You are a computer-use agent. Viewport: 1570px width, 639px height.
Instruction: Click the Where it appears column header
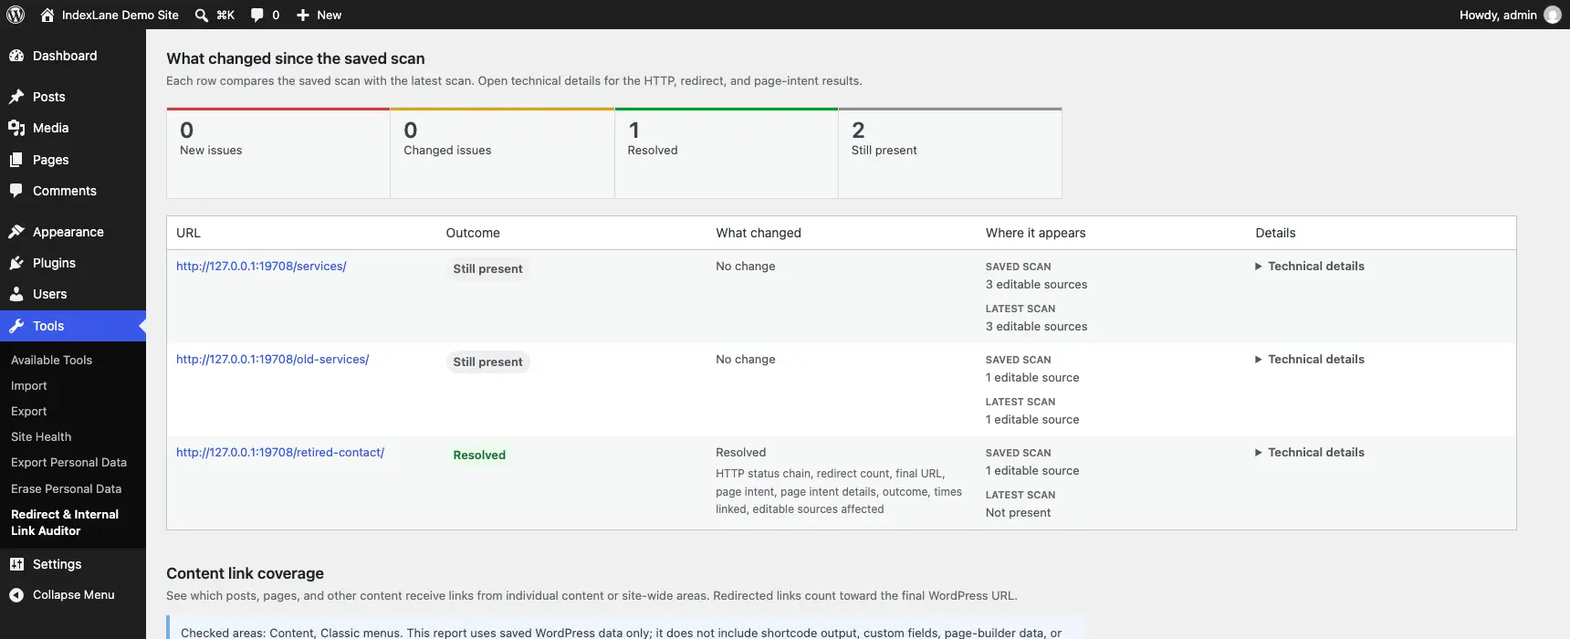coord(1036,233)
